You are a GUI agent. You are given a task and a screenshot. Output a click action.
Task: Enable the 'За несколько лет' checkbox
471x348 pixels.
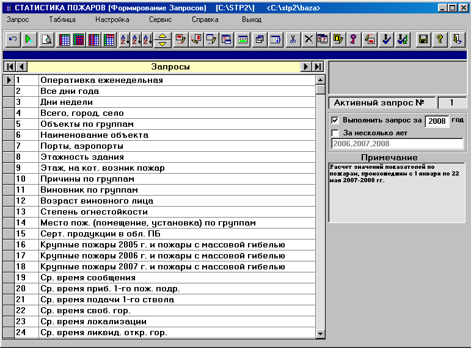click(335, 133)
